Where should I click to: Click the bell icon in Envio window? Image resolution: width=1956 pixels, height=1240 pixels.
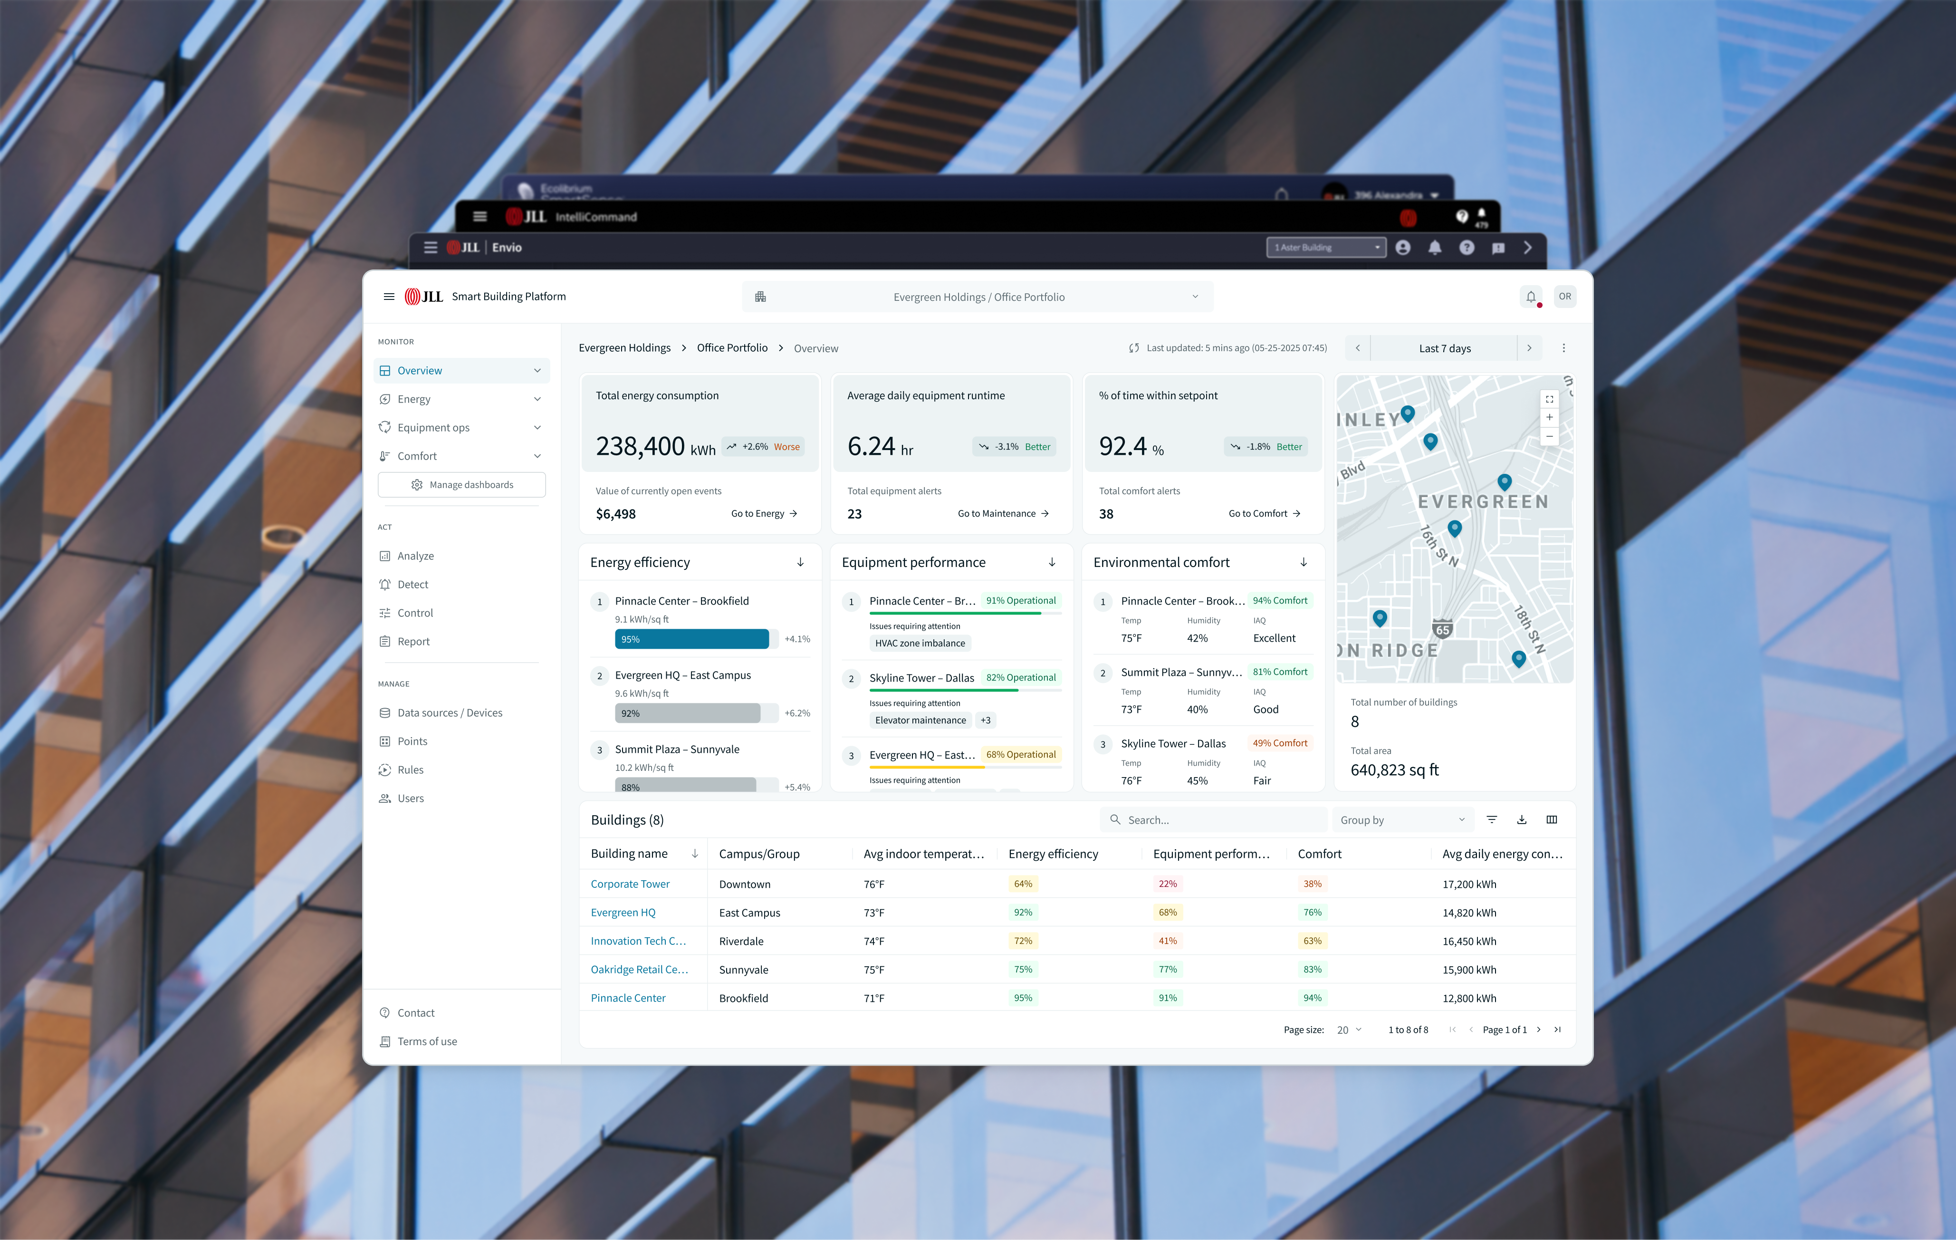(1435, 248)
